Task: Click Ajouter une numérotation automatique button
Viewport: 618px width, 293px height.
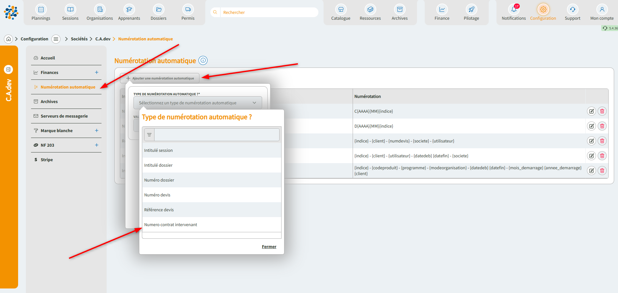Action: [x=160, y=78]
